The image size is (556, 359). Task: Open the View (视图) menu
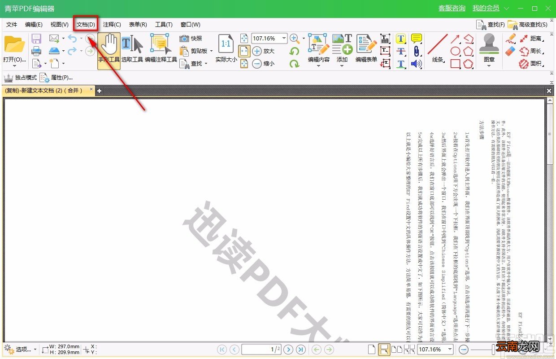[x=60, y=25]
